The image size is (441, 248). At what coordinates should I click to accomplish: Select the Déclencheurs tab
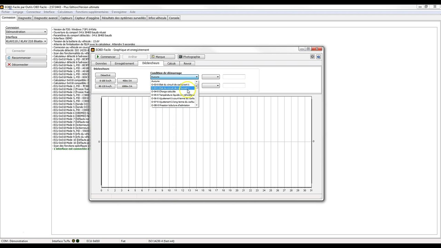[x=151, y=63]
